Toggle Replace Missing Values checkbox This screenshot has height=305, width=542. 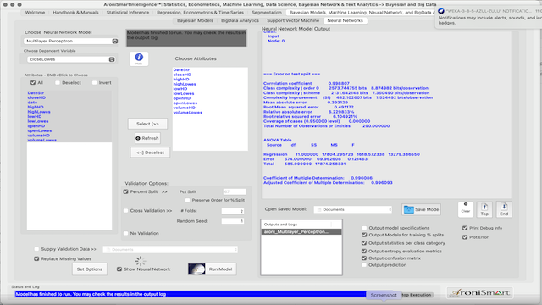(36, 258)
